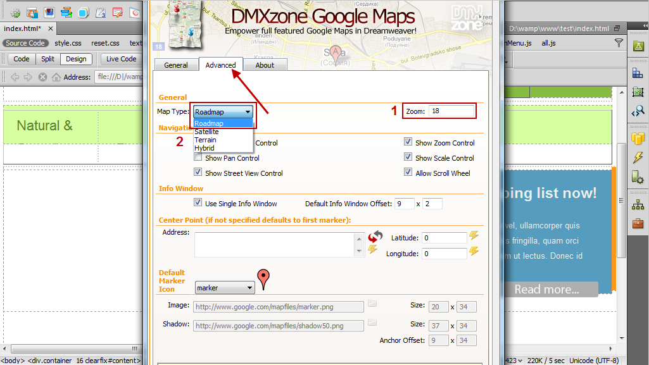The height and width of the screenshot is (365, 649).
Task: Collapse panels with double-arrow icon
Action: tap(645, 26)
